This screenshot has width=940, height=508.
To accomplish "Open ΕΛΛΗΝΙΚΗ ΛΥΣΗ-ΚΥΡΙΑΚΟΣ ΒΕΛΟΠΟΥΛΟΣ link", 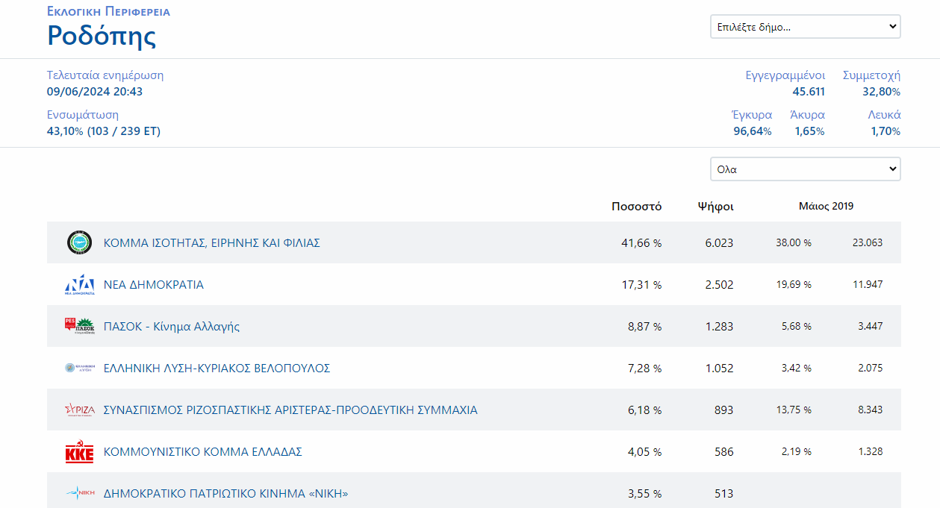I will 217,368.
